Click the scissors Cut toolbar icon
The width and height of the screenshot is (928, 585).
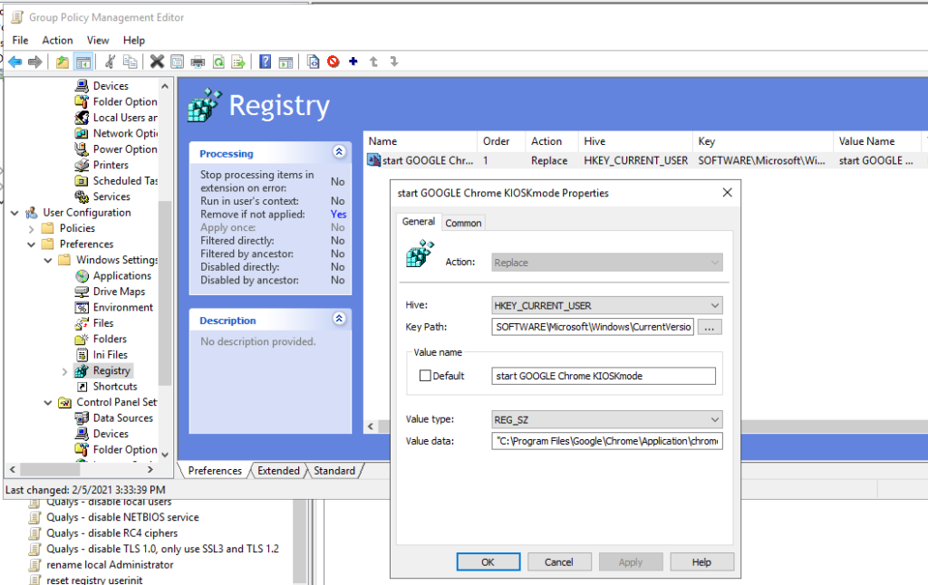pos(110,62)
